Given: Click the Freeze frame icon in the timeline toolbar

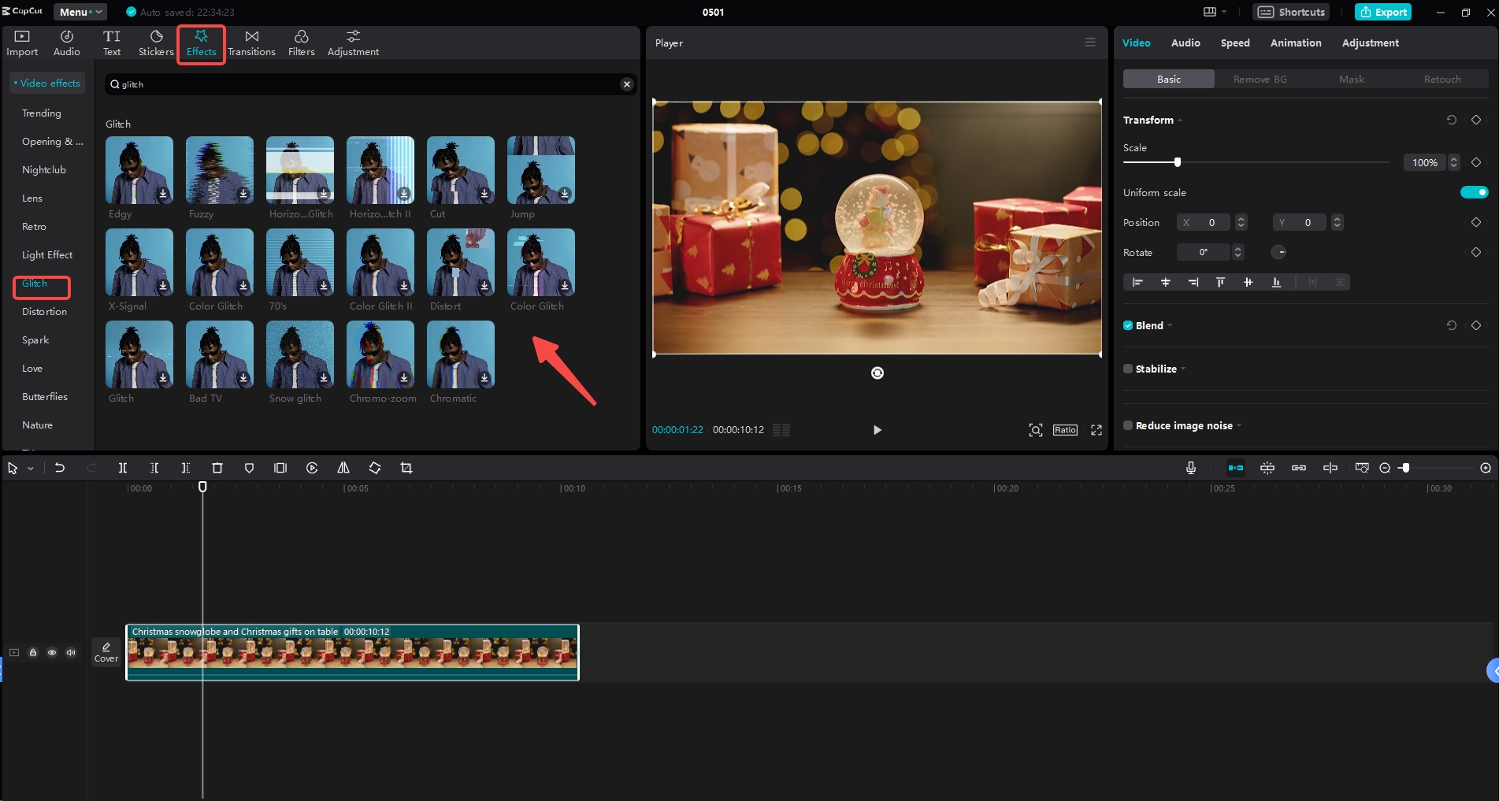Looking at the screenshot, I should [280, 468].
